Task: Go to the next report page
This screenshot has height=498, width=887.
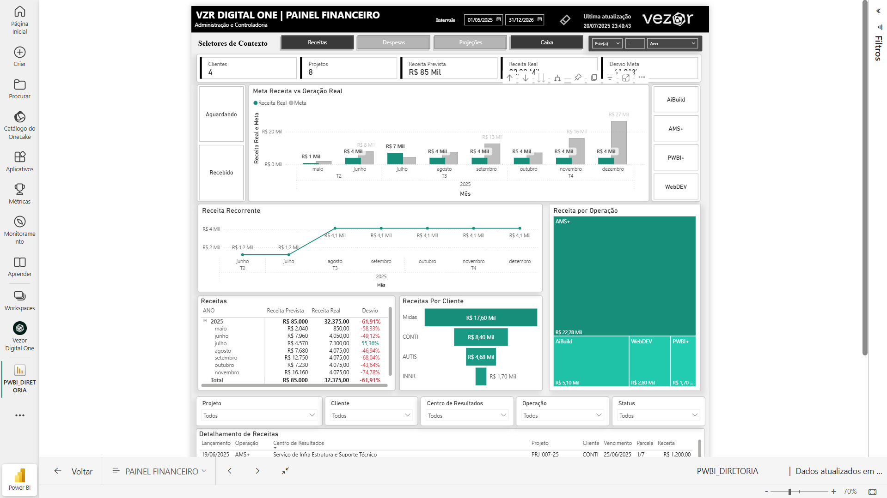Action: pyautogui.click(x=257, y=471)
